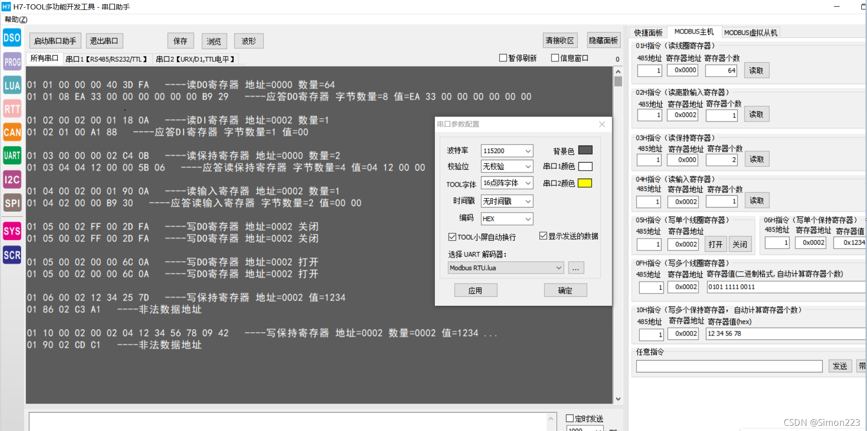Click 打开 for the 05H coil command
The height and width of the screenshot is (431, 867).
click(716, 244)
